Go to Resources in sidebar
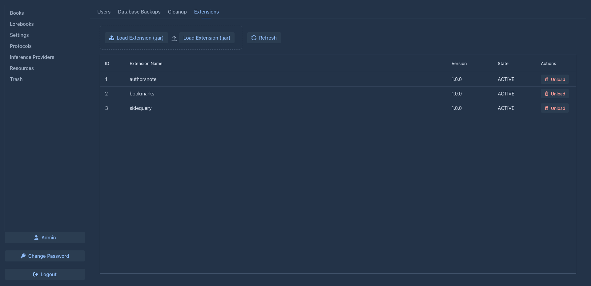This screenshot has width=591, height=286. [x=22, y=68]
